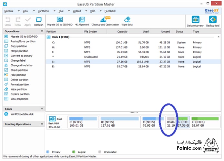Open the Wizard menu
The width and height of the screenshot is (224, 161).
tap(77, 11)
